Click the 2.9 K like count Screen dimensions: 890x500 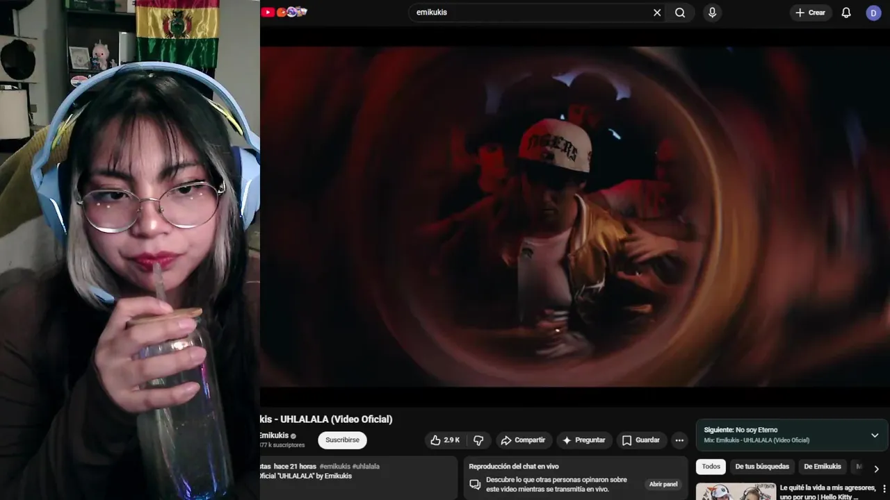click(452, 440)
